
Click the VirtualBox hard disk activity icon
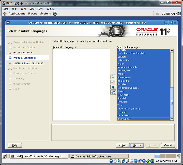coord(111,161)
